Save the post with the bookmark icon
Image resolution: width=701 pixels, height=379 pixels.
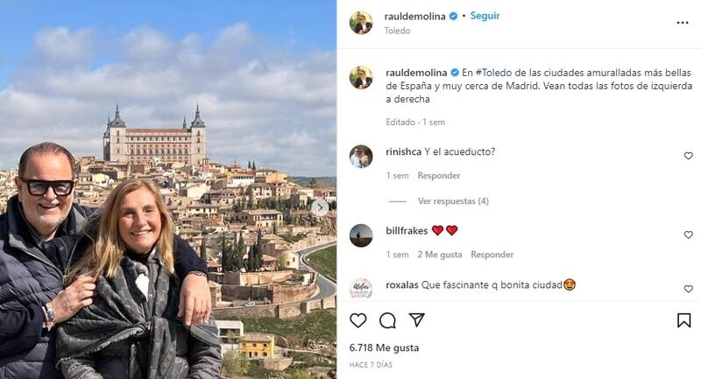click(684, 320)
